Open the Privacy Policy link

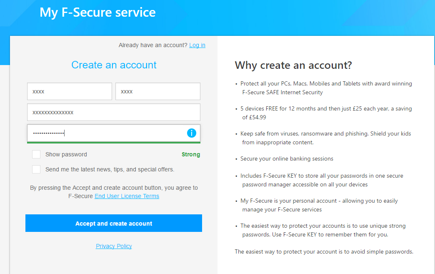[114, 246]
